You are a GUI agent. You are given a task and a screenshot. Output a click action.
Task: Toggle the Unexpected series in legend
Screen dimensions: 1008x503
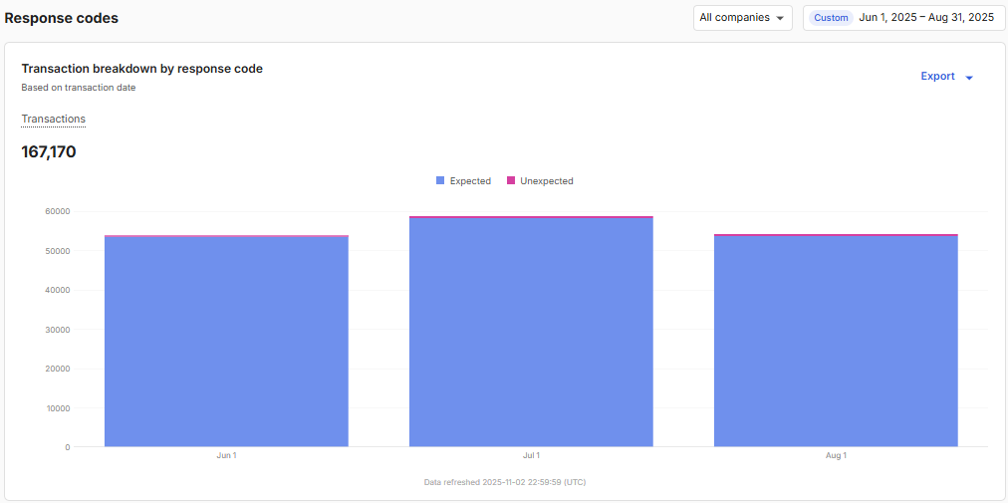point(540,180)
